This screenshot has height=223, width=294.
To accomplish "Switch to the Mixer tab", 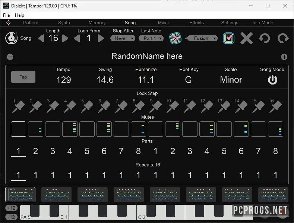I will [164, 23].
